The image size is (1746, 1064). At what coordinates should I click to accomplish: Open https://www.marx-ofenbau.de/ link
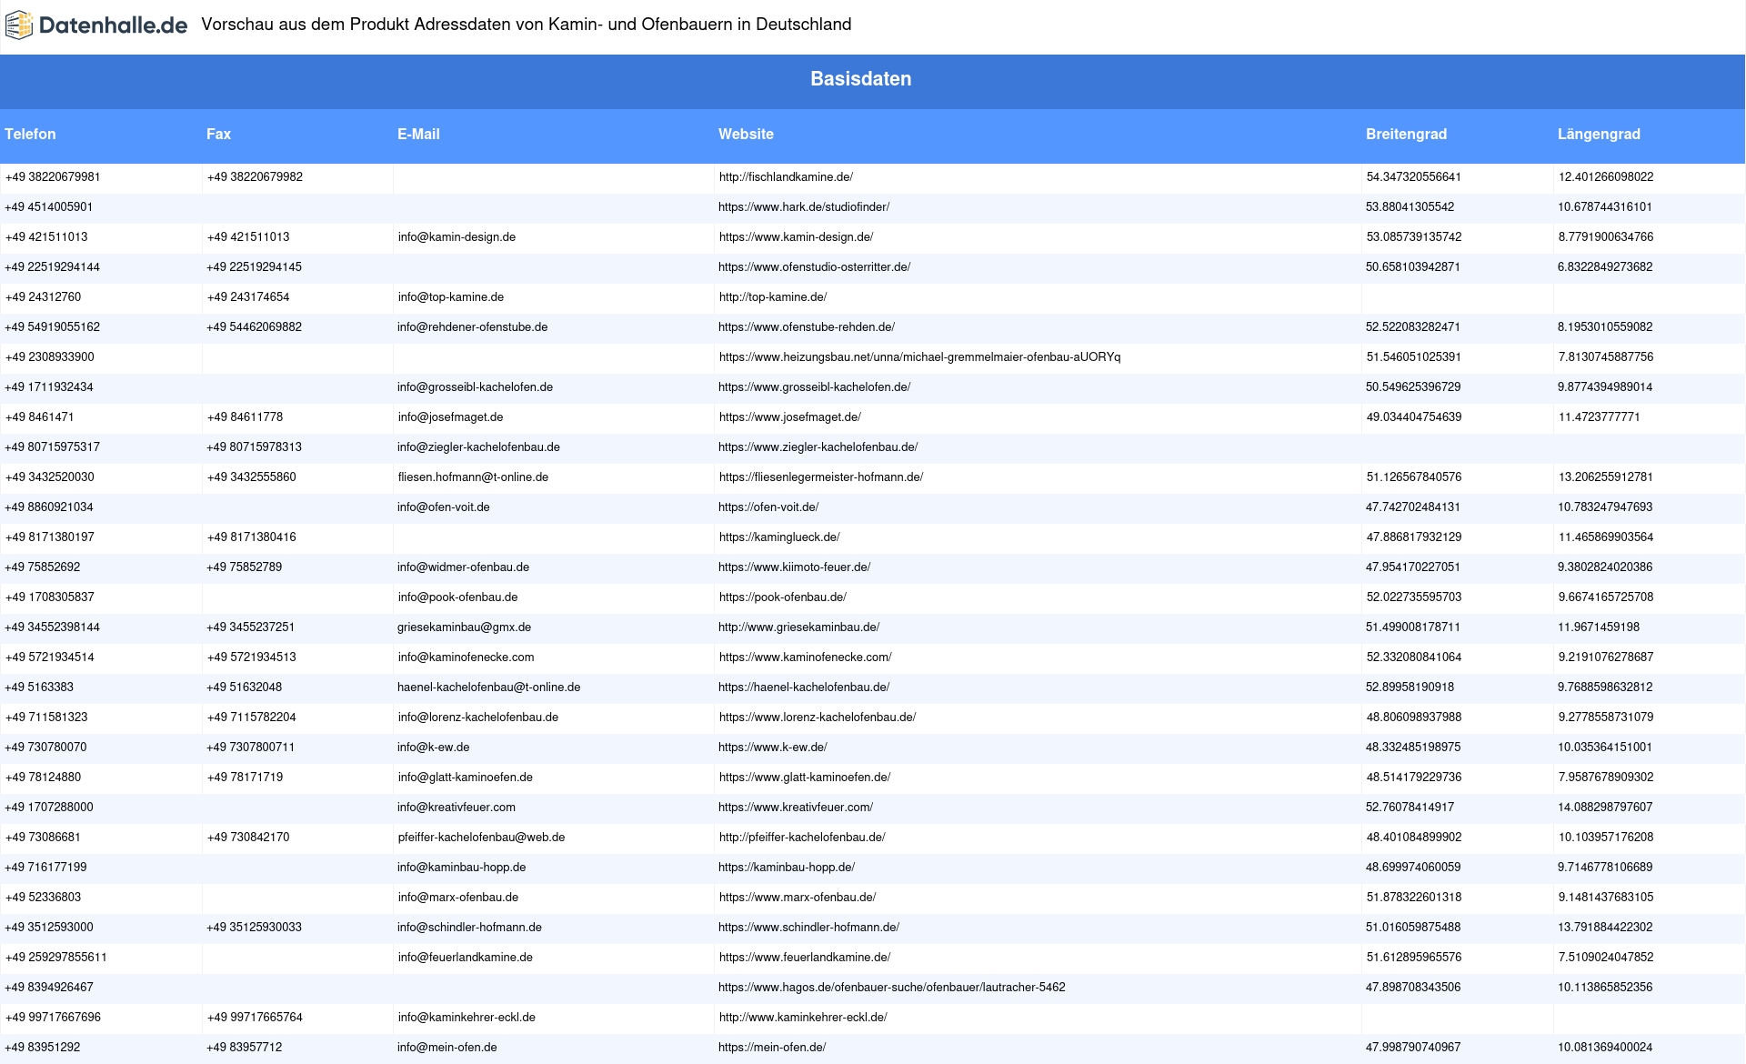[797, 898]
